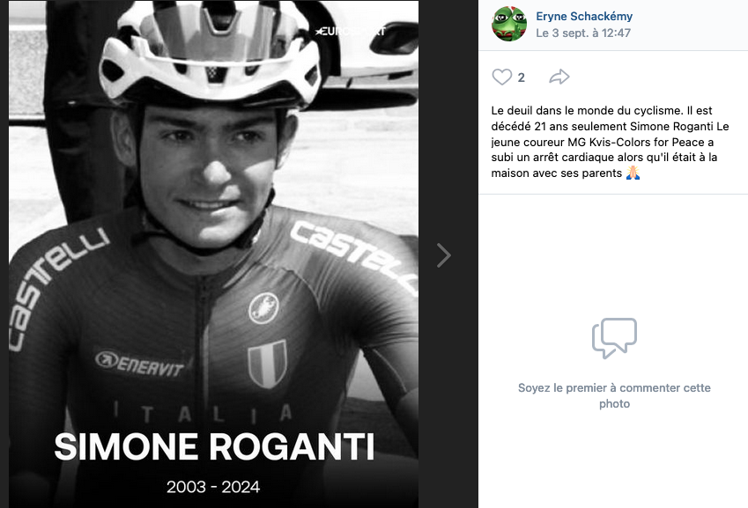
Task: Open Eryne Schackémy author name link
Action: point(584,16)
